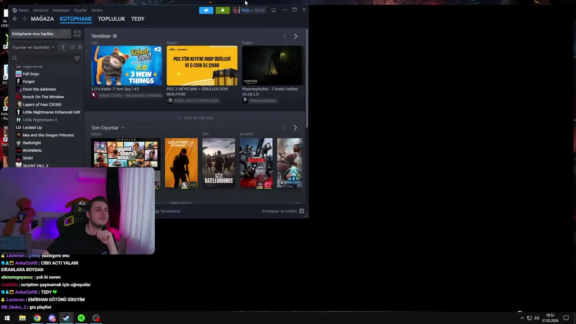The width and height of the screenshot is (576, 324).
Task: Show next Yenilikler news items
Action: pos(295,36)
